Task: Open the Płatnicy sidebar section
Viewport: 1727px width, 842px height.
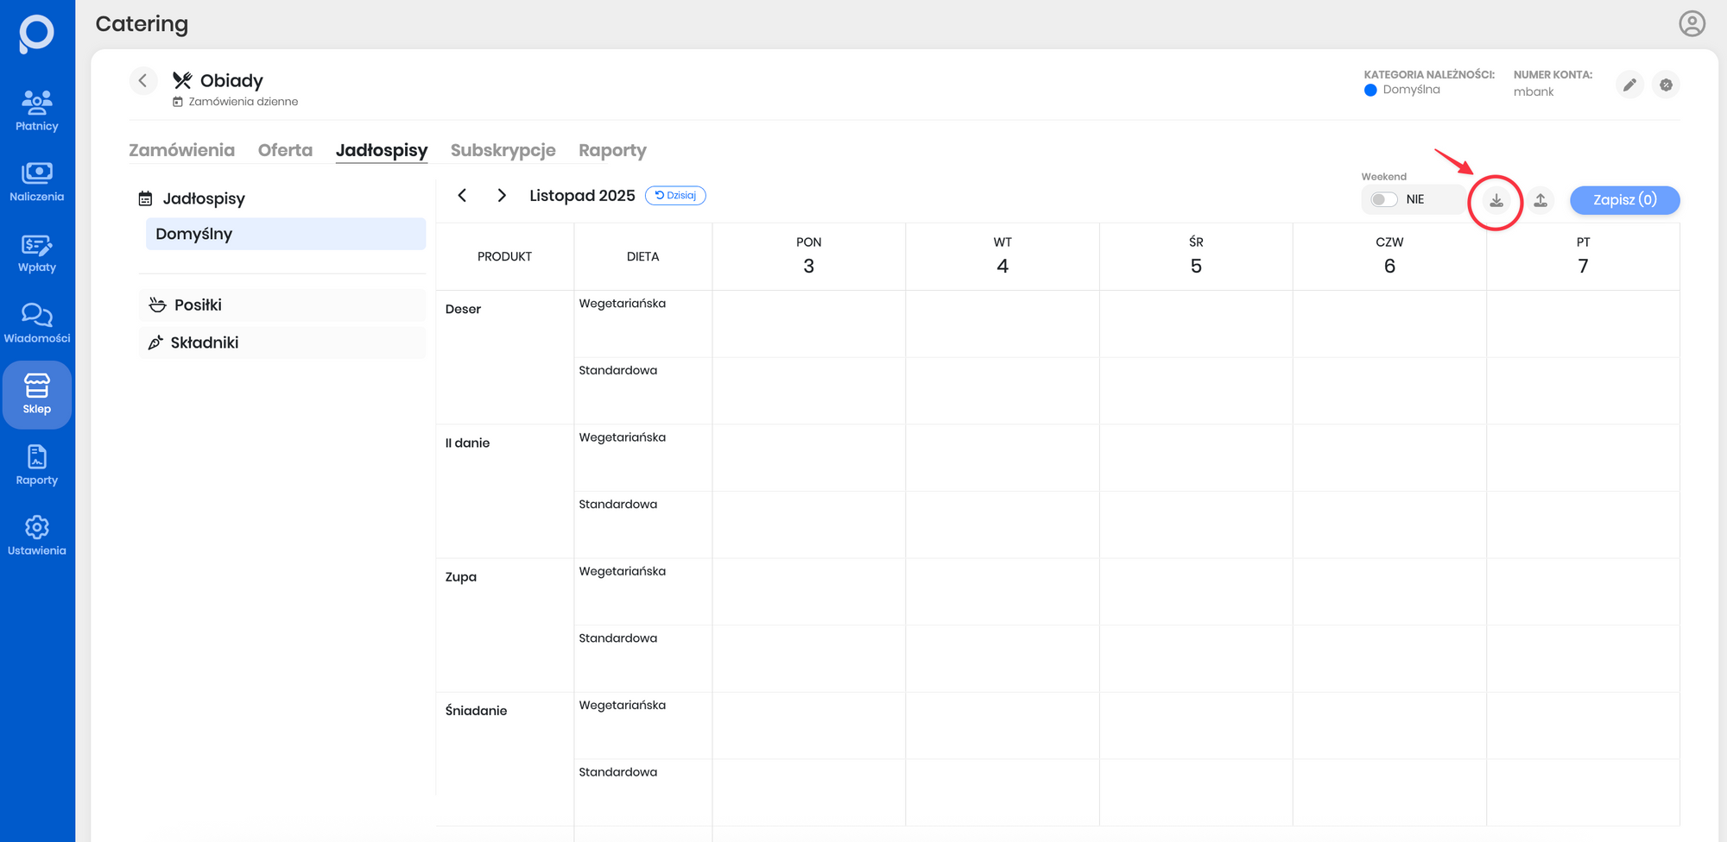Action: (37, 110)
